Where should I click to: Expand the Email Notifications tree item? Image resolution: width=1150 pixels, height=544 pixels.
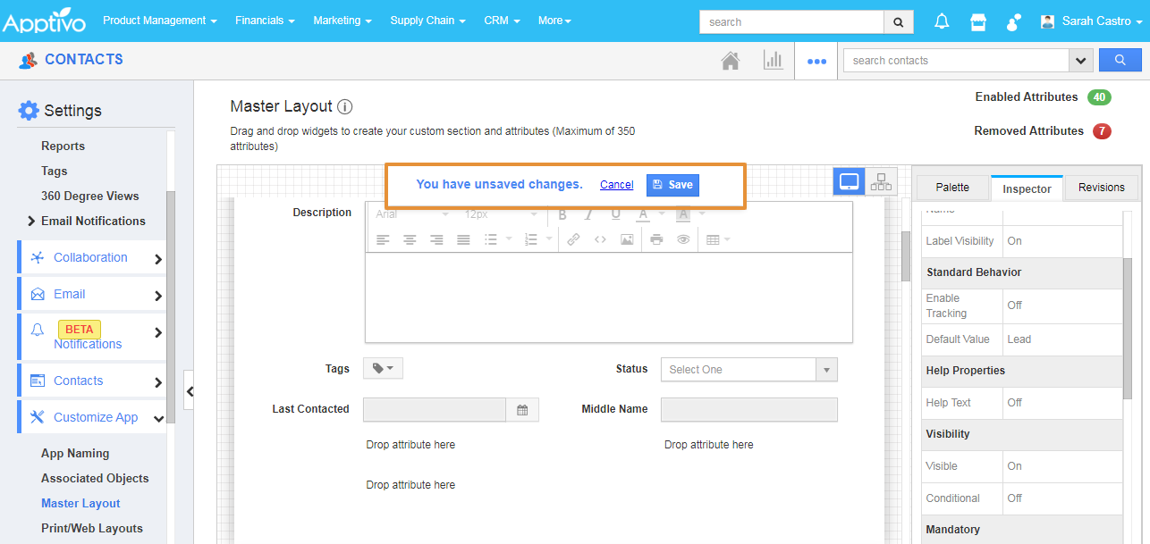(32, 221)
